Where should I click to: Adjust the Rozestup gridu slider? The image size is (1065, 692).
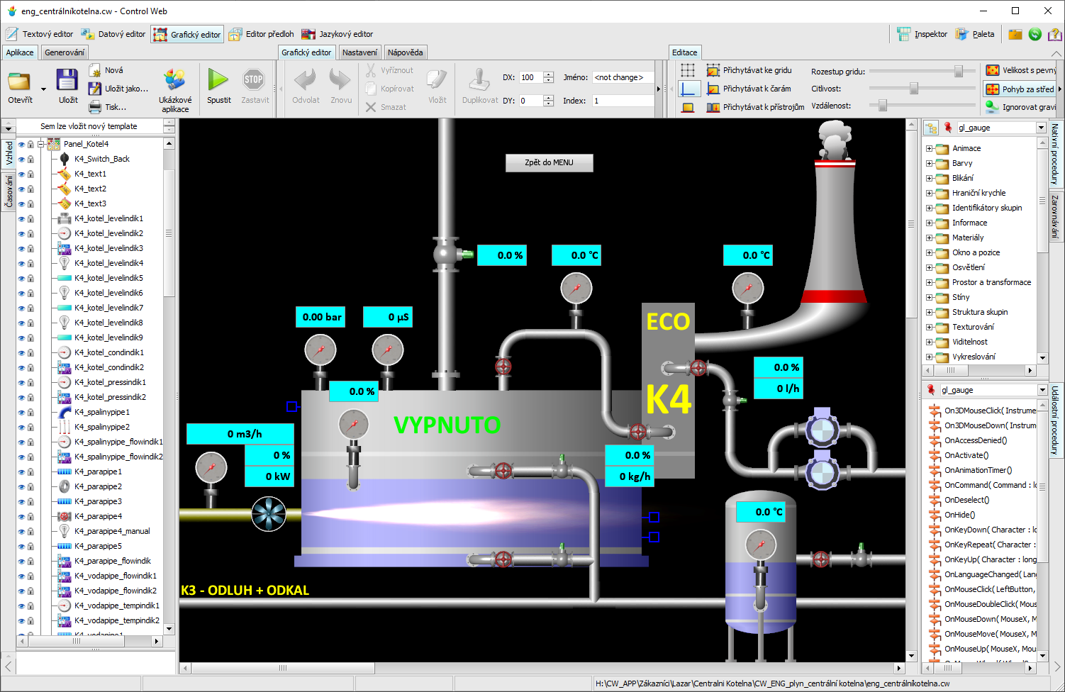tap(959, 71)
